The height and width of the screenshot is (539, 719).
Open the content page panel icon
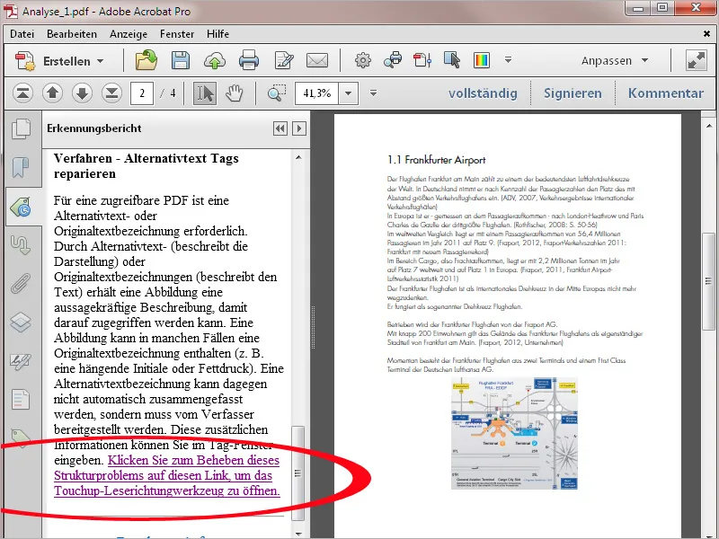(x=21, y=400)
